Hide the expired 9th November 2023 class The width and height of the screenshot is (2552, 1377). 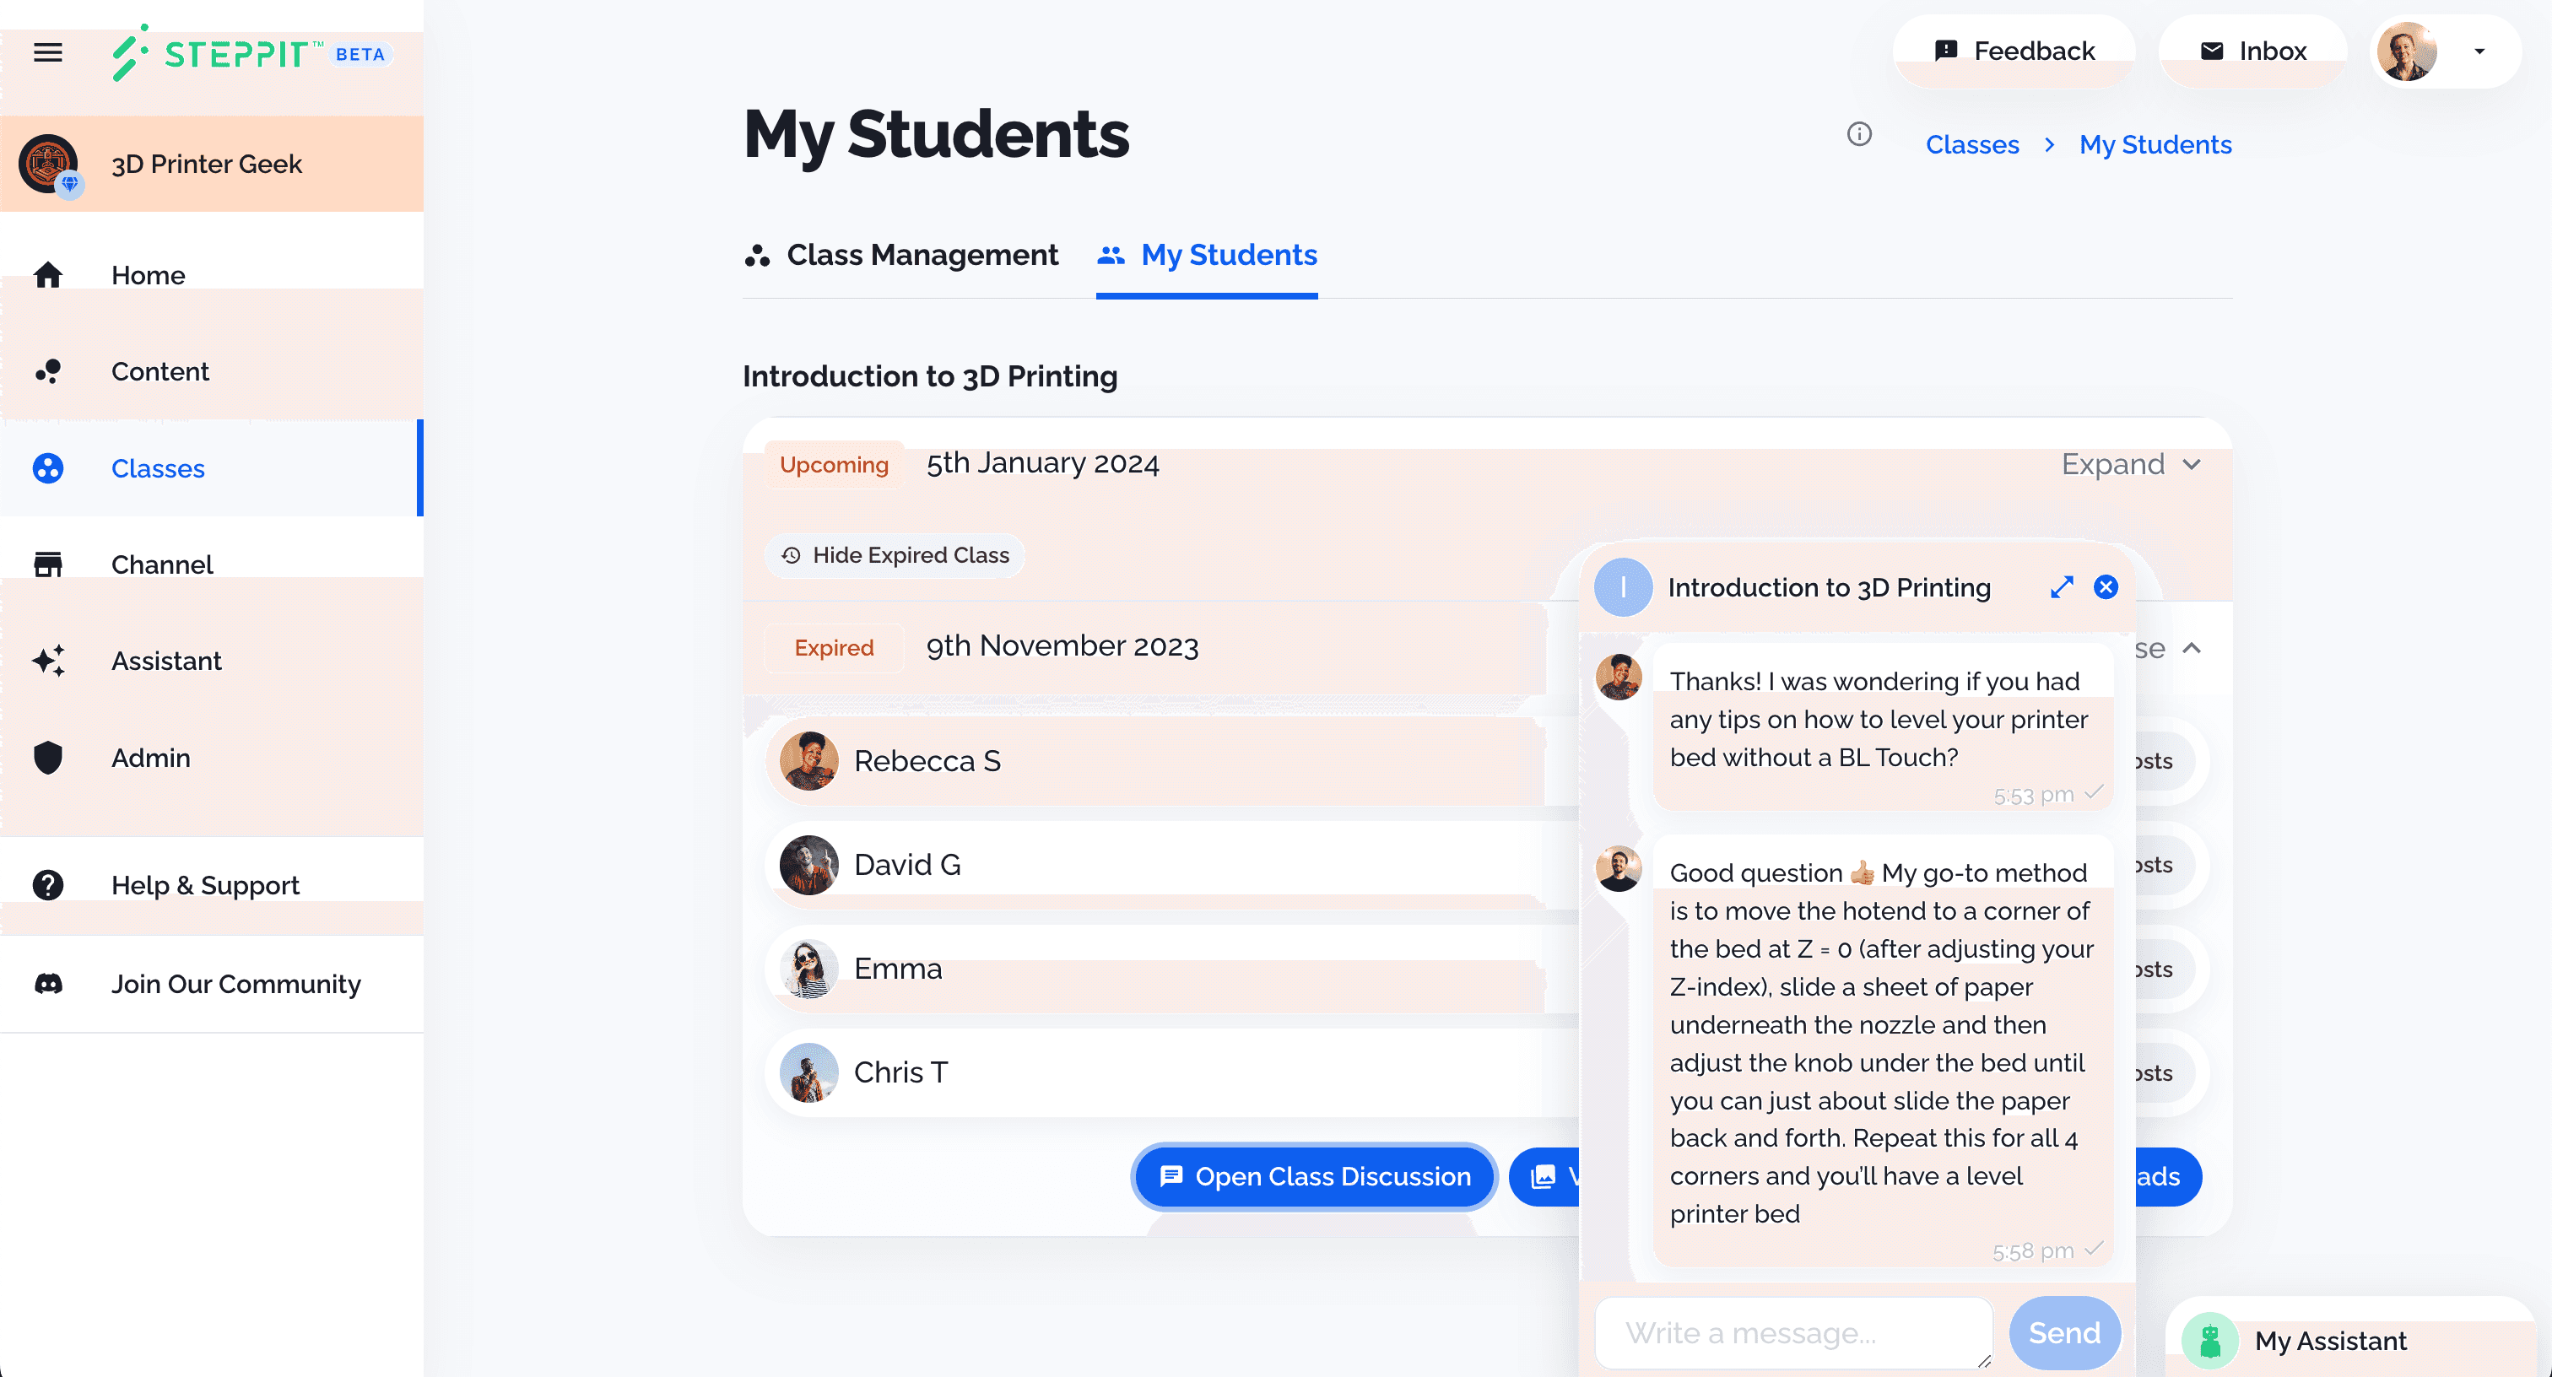pyautogui.click(x=895, y=553)
